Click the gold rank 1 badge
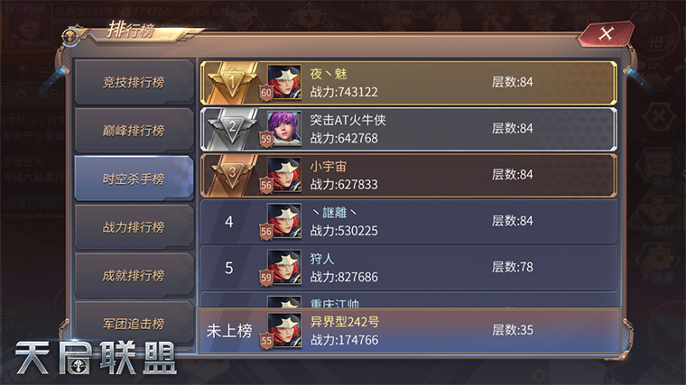The image size is (686, 385). point(232,81)
